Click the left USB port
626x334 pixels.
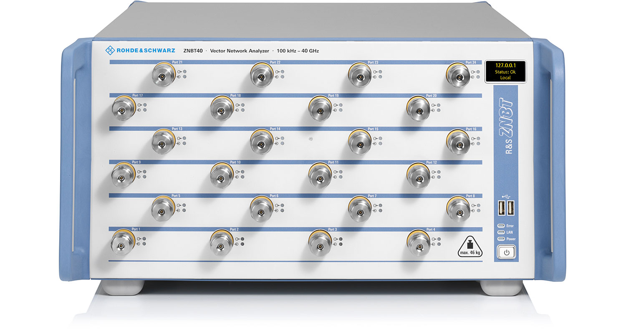[x=501, y=209]
